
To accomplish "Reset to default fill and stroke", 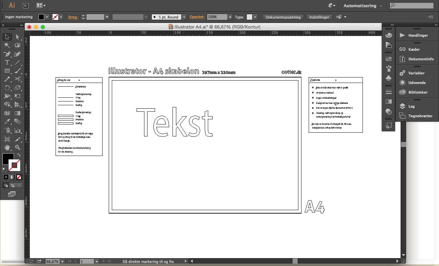I will [4, 169].
